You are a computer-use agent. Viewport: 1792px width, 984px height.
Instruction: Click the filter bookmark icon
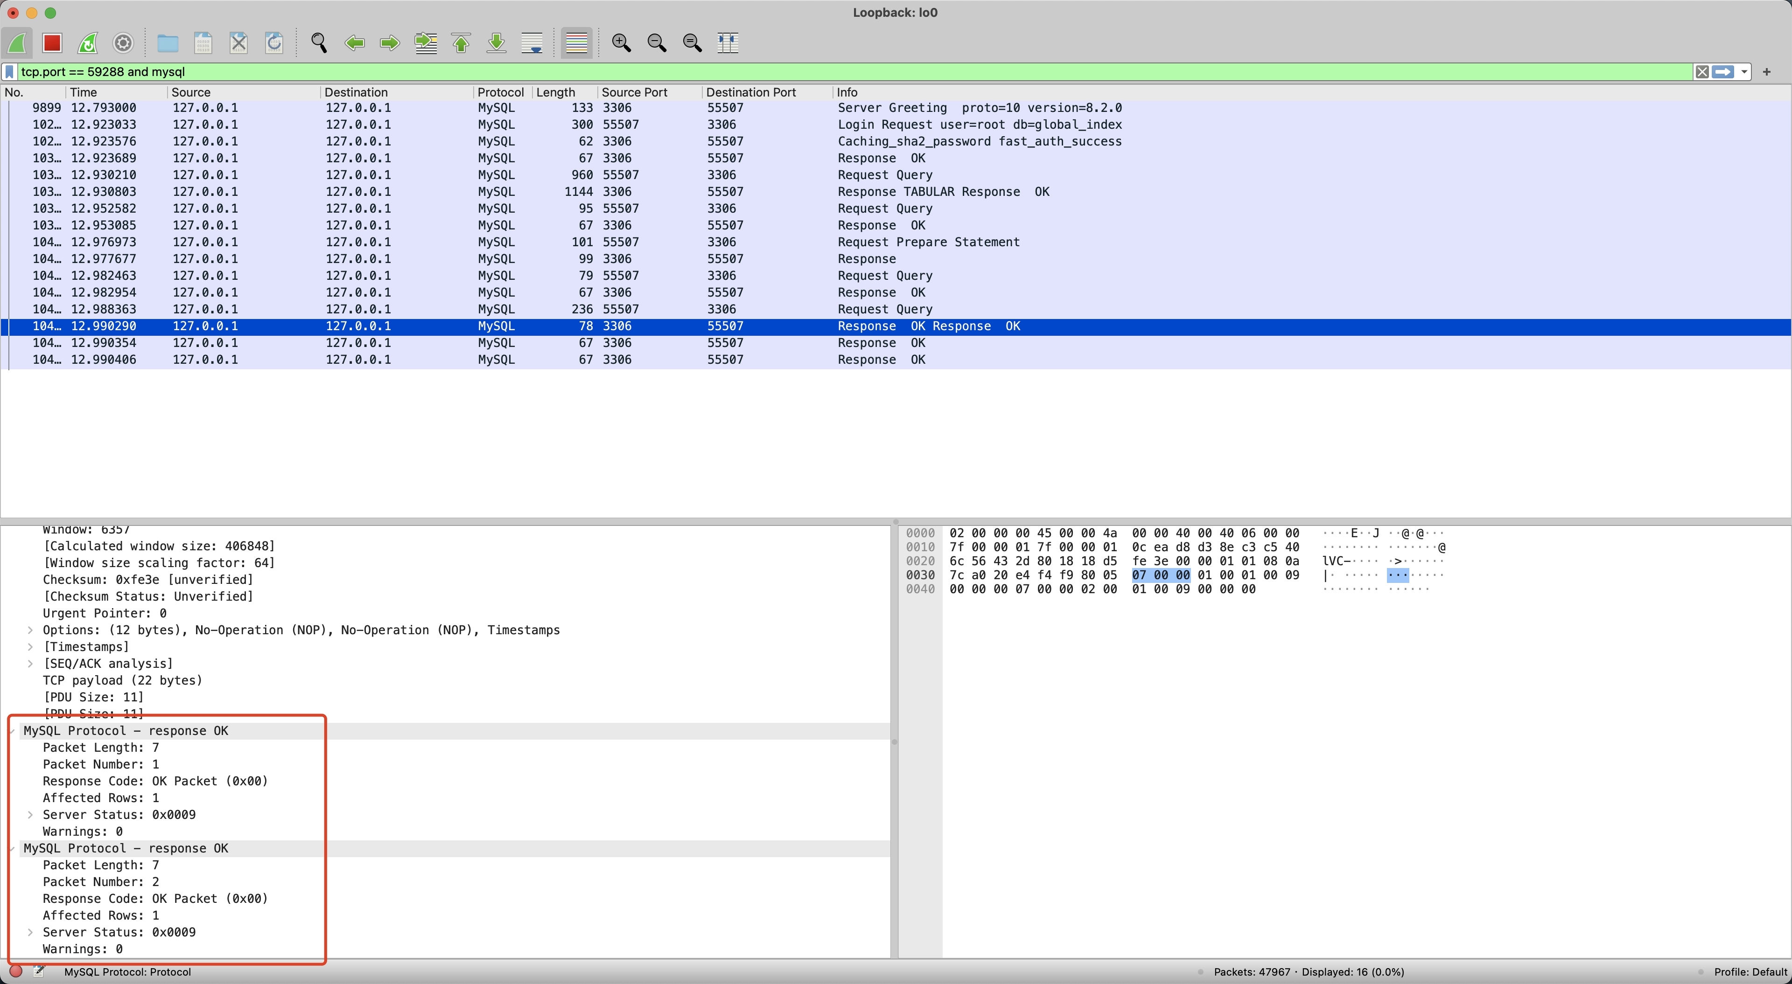pyautogui.click(x=10, y=72)
